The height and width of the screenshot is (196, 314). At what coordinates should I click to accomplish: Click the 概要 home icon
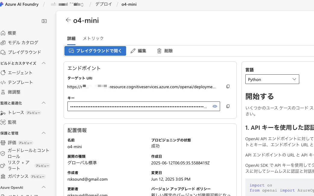coord(3,33)
